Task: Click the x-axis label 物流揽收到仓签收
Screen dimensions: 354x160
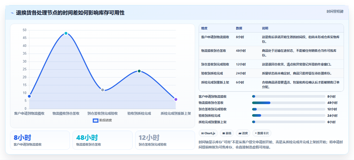Action: pyautogui.click(x=66, y=113)
